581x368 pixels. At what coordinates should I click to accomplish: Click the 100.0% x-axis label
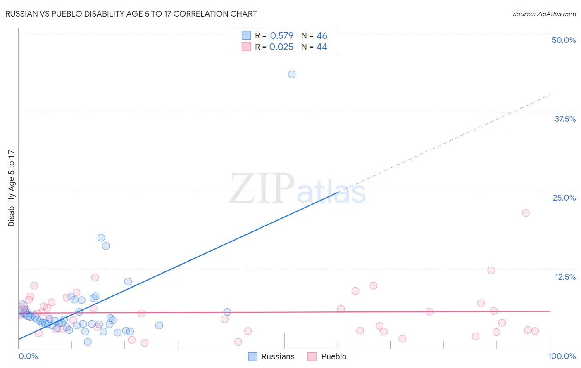pos(562,356)
